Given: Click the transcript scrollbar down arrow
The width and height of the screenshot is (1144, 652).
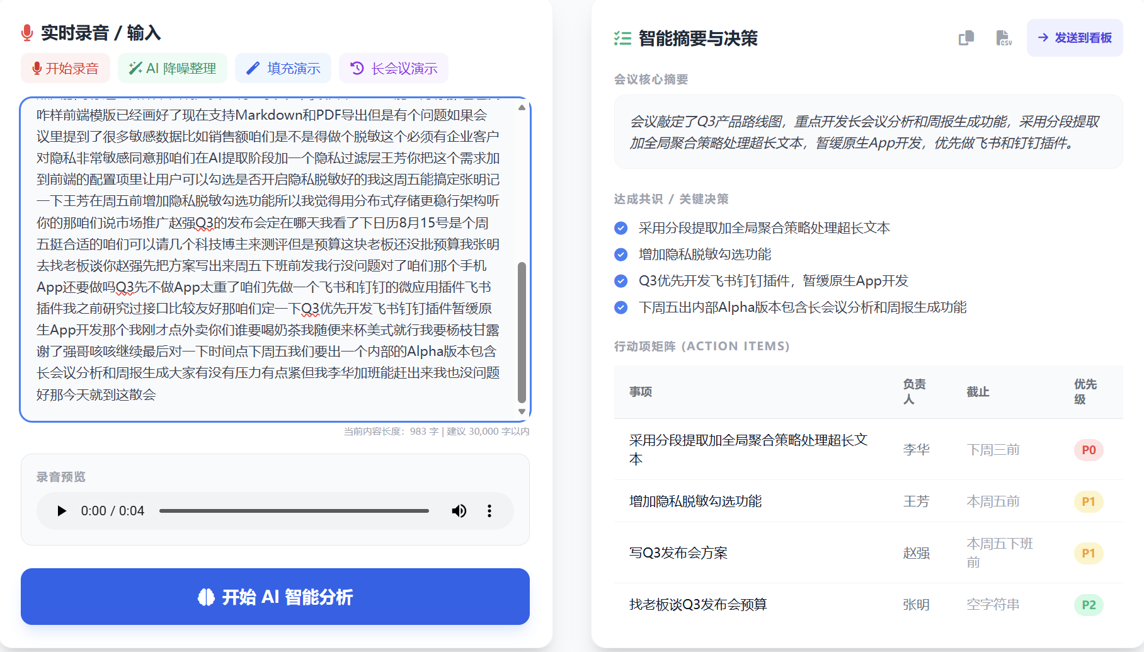Looking at the screenshot, I should point(522,411).
